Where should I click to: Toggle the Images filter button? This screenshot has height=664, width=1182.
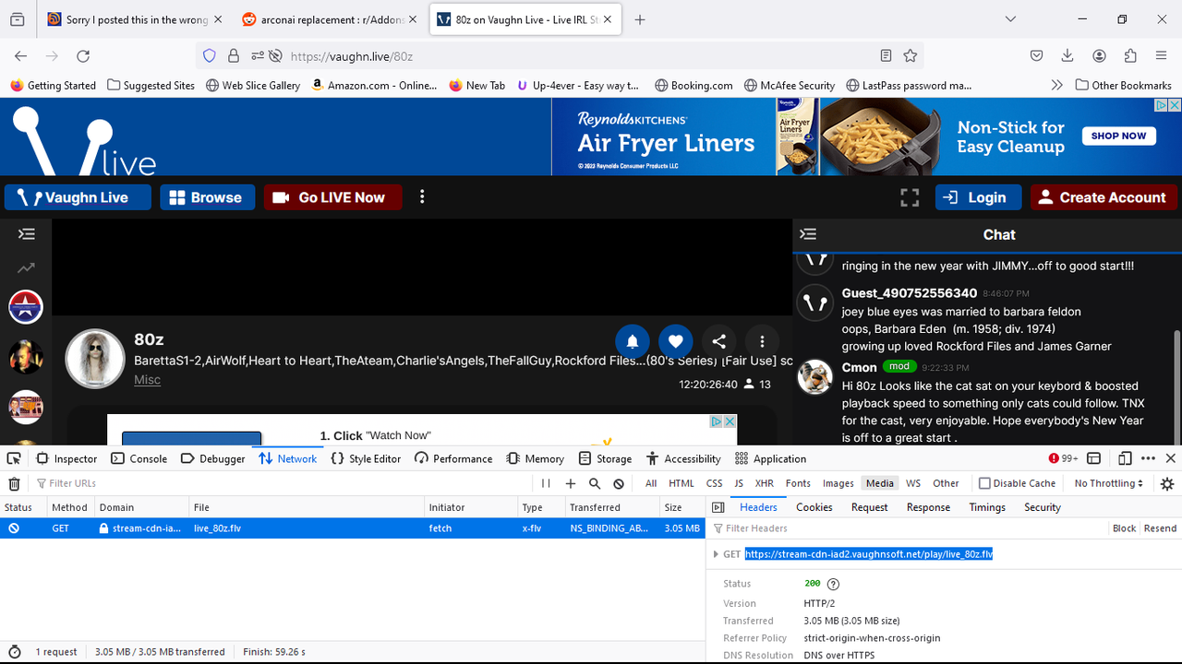click(x=838, y=483)
